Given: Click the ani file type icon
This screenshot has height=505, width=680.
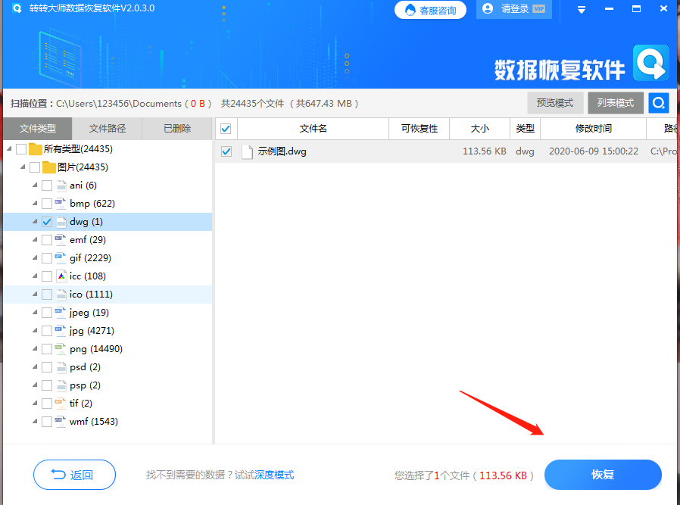Looking at the screenshot, I should pos(61,185).
